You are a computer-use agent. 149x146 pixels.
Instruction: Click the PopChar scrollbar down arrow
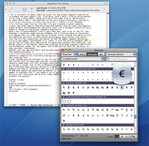click(x=135, y=132)
